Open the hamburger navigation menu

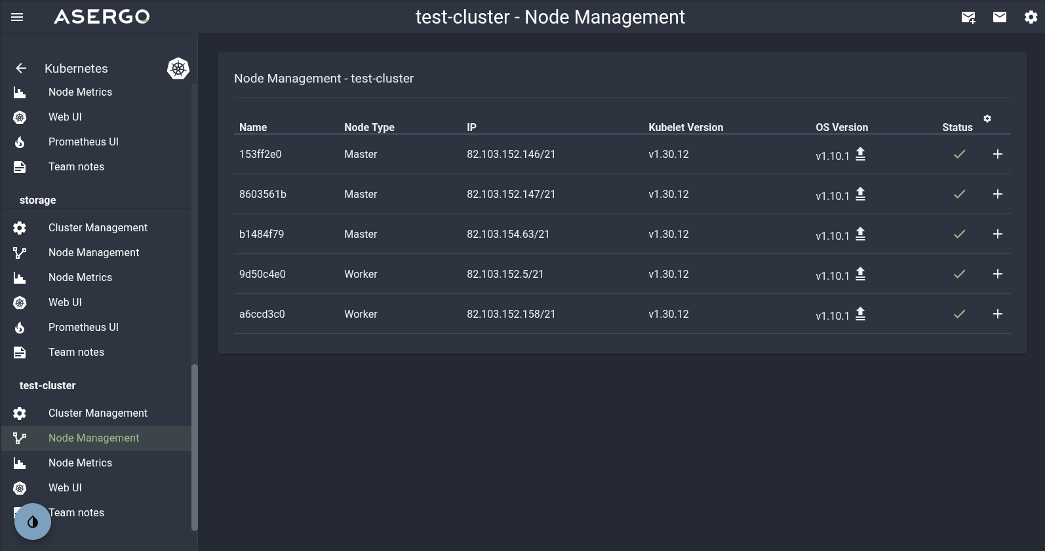click(x=18, y=17)
